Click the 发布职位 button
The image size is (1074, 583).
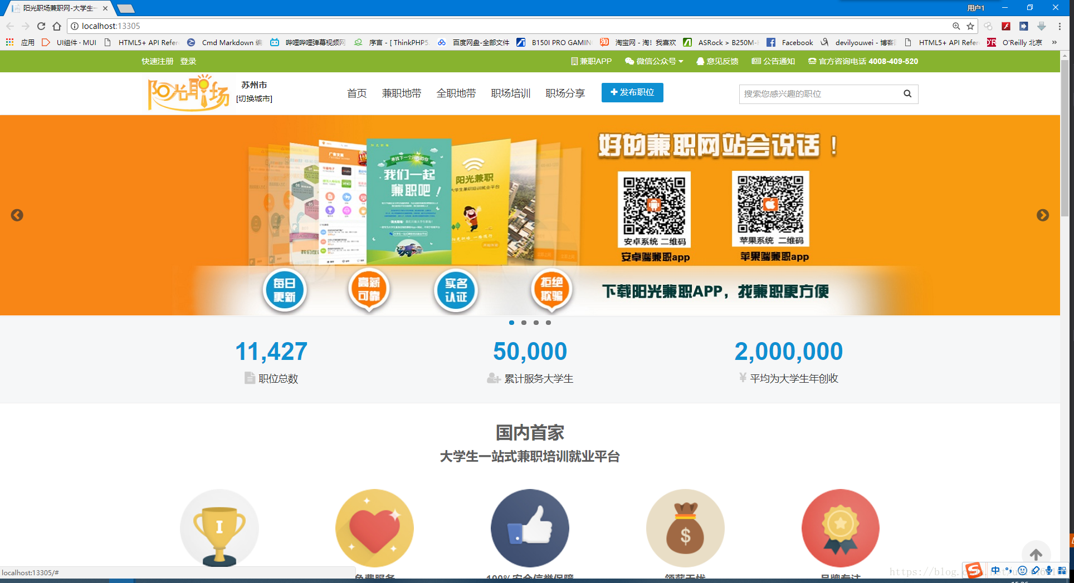point(632,92)
